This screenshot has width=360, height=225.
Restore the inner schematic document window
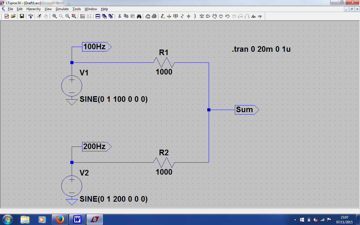click(x=352, y=9)
